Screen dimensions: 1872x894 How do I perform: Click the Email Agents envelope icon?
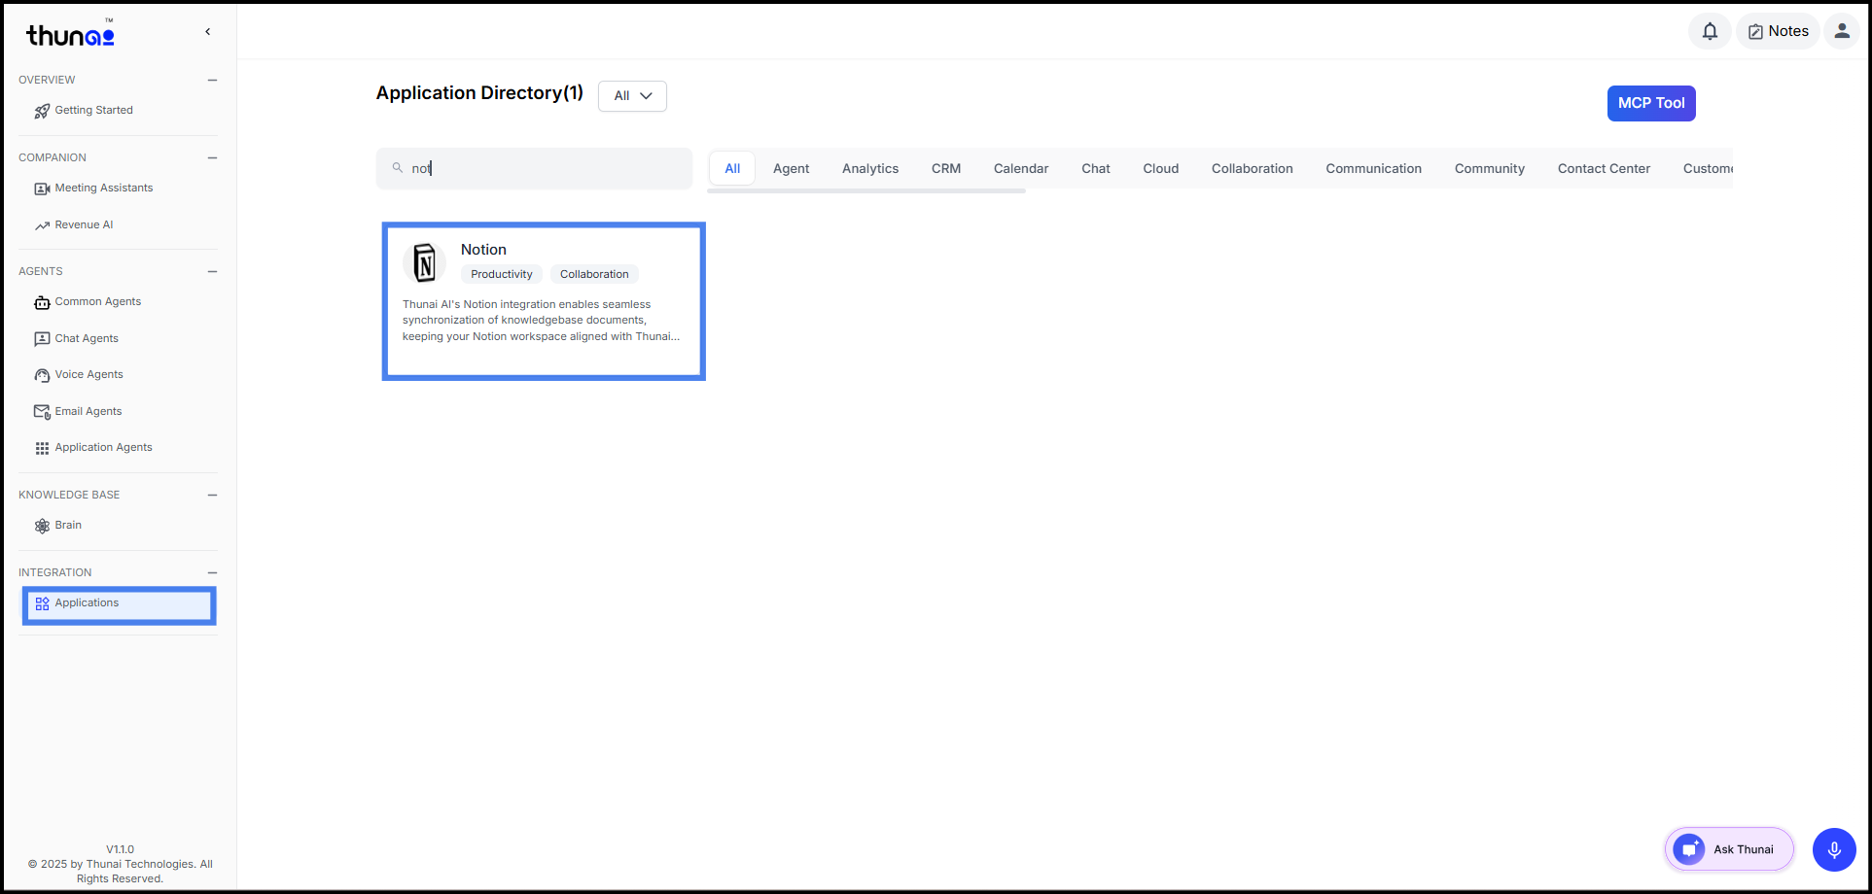point(42,412)
